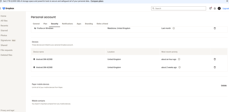Click the Maidstone, United Kingdom location text
This screenshot has height=112, width=229.
pyautogui.click(x=119, y=28)
